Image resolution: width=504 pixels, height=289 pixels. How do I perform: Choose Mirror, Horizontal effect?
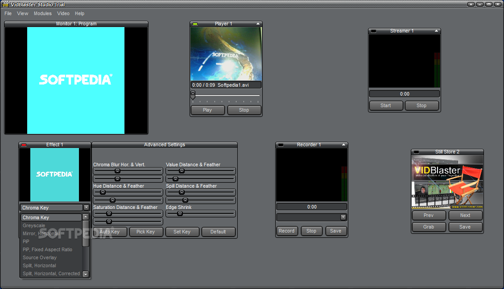tap(51, 233)
